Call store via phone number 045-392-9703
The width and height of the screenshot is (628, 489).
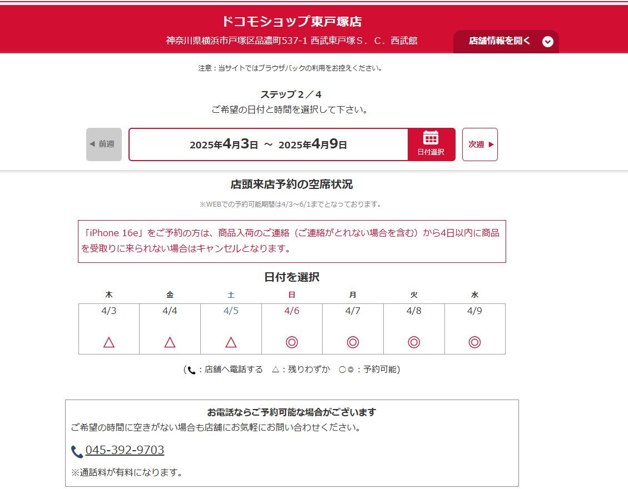click(125, 450)
